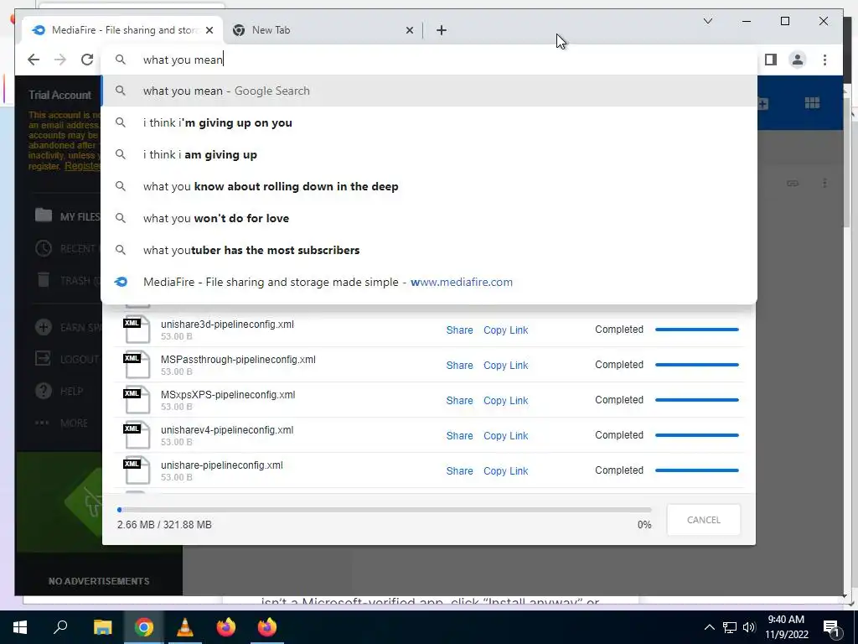Screen dimensions: 858x644
Task: Click the HELP question mark icon
Action: (44, 391)
